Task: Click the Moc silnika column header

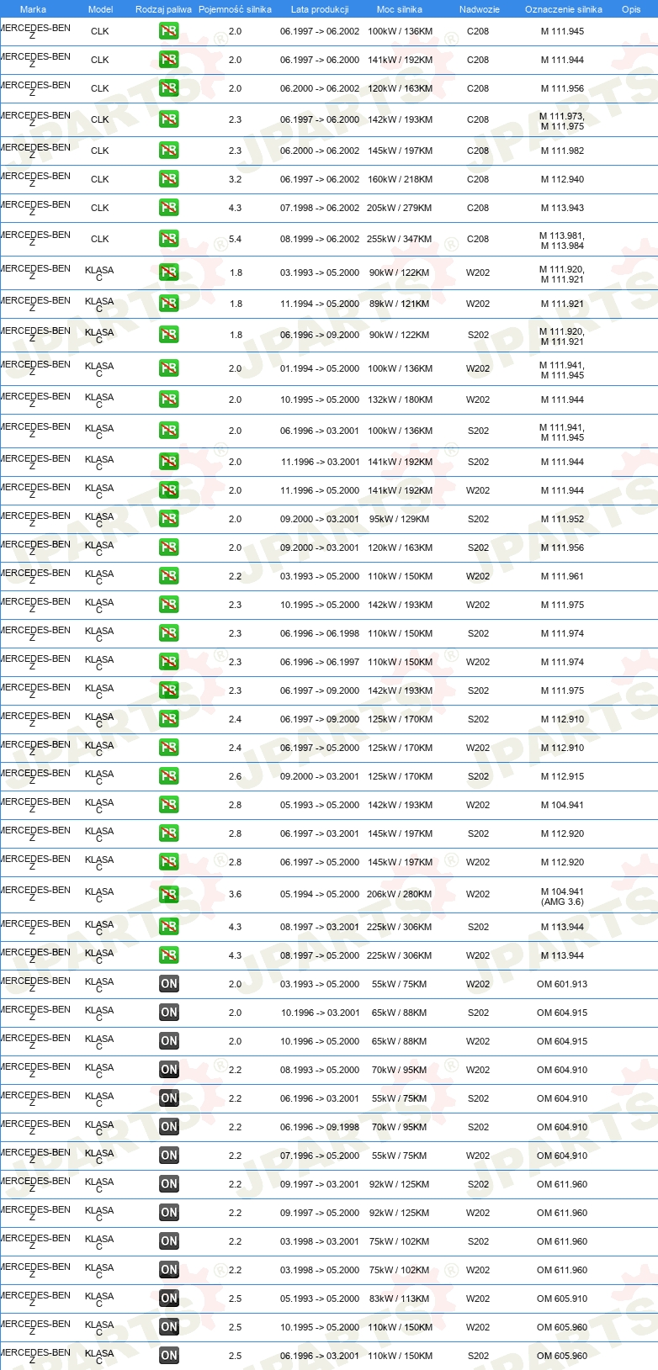Action: click(400, 9)
